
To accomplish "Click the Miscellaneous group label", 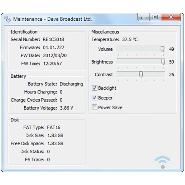I will click(105, 32).
